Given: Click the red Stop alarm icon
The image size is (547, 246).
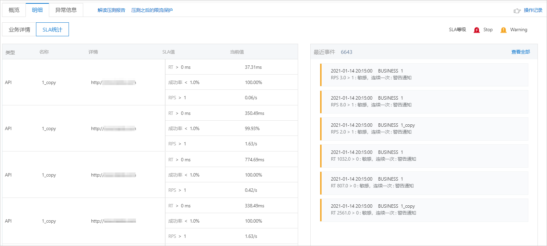Looking at the screenshot, I should 477,30.
